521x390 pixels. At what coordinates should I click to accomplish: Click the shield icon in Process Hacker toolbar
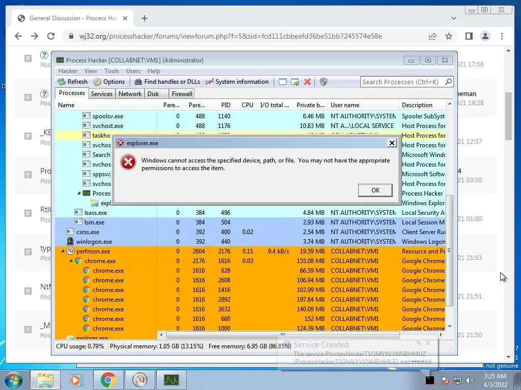coord(323,82)
